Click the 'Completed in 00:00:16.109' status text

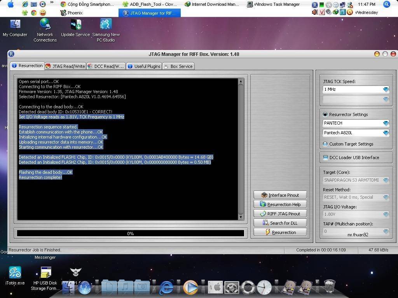[x=321, y=250]
